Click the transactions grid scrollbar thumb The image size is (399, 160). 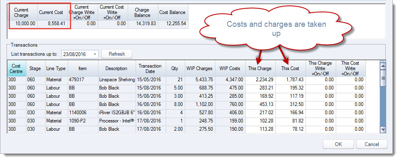pos(383,78)
